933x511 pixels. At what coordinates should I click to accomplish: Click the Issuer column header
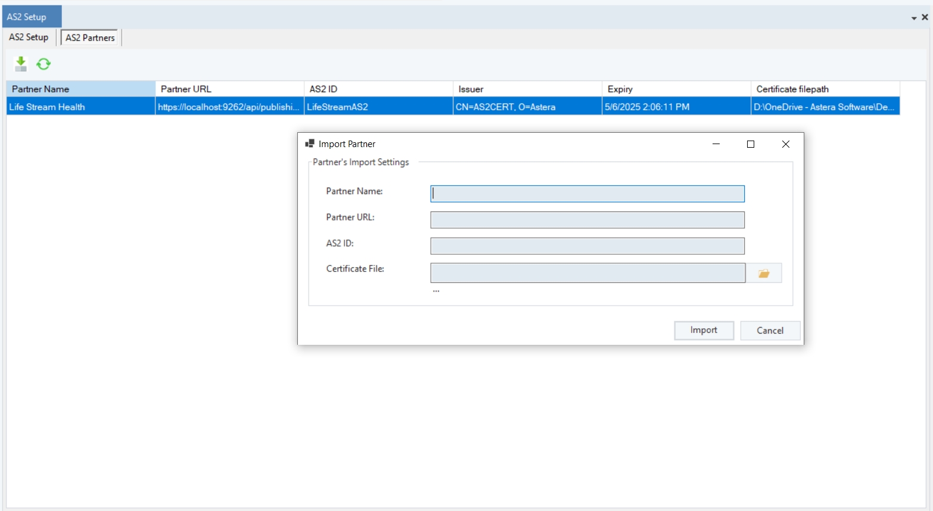[527, 89]
